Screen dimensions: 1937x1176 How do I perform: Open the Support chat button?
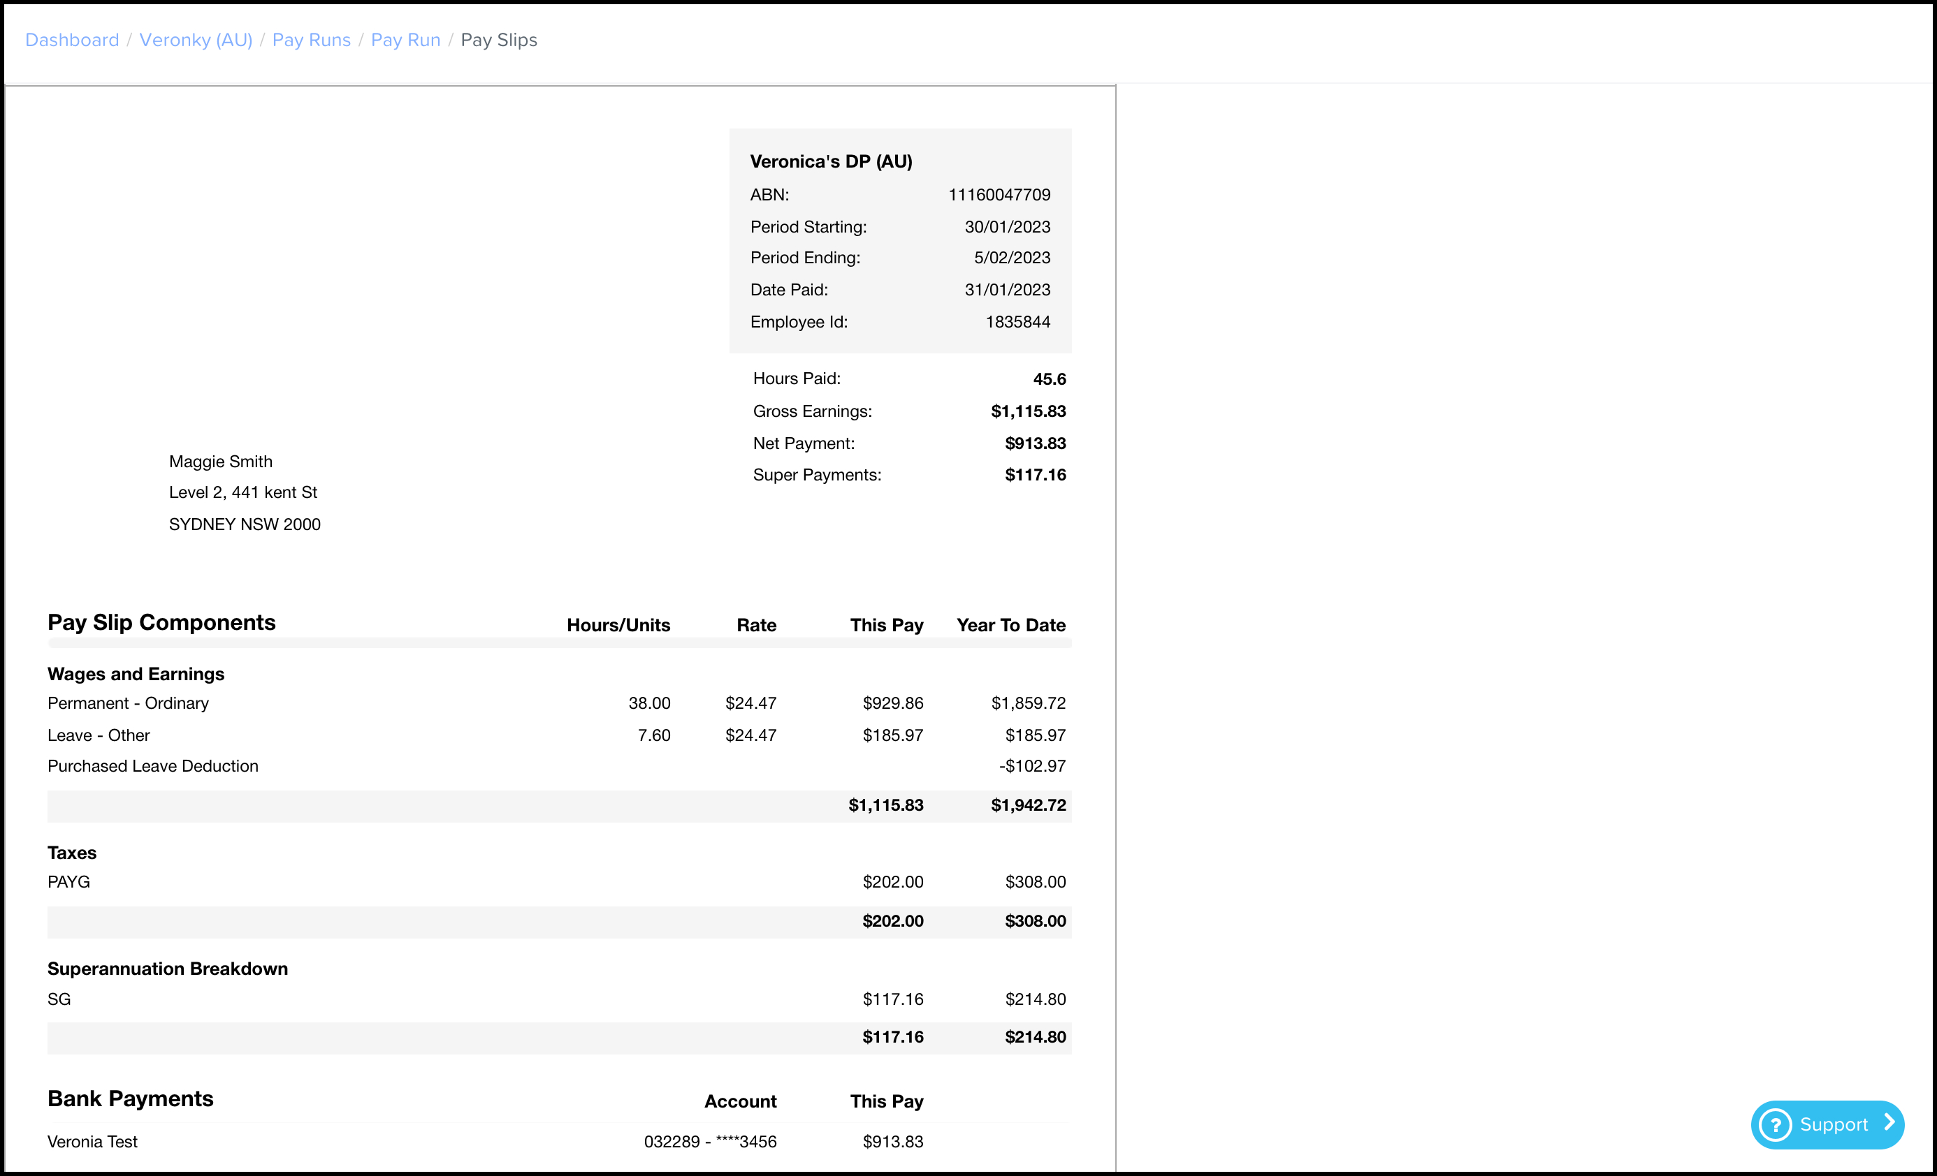click(1827, 1124)
